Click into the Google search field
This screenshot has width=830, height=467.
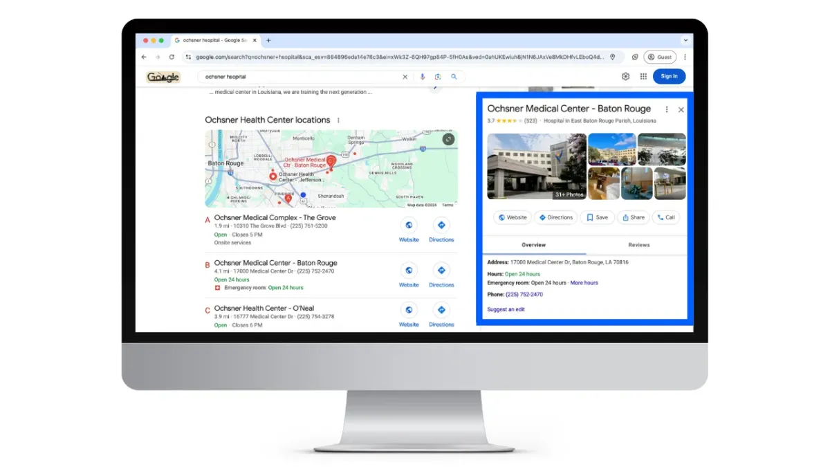(301, 77)
